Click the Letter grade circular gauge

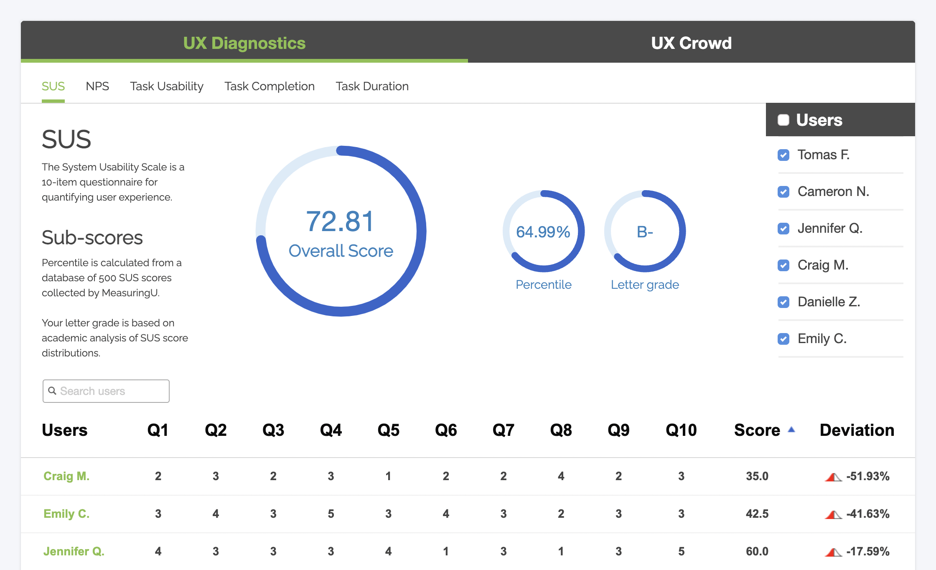[645, 232]
